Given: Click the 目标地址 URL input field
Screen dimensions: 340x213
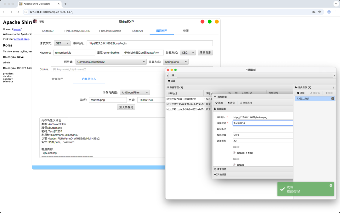Looking at the screenshot, I should pyautogui.click(x=150, y=43).
